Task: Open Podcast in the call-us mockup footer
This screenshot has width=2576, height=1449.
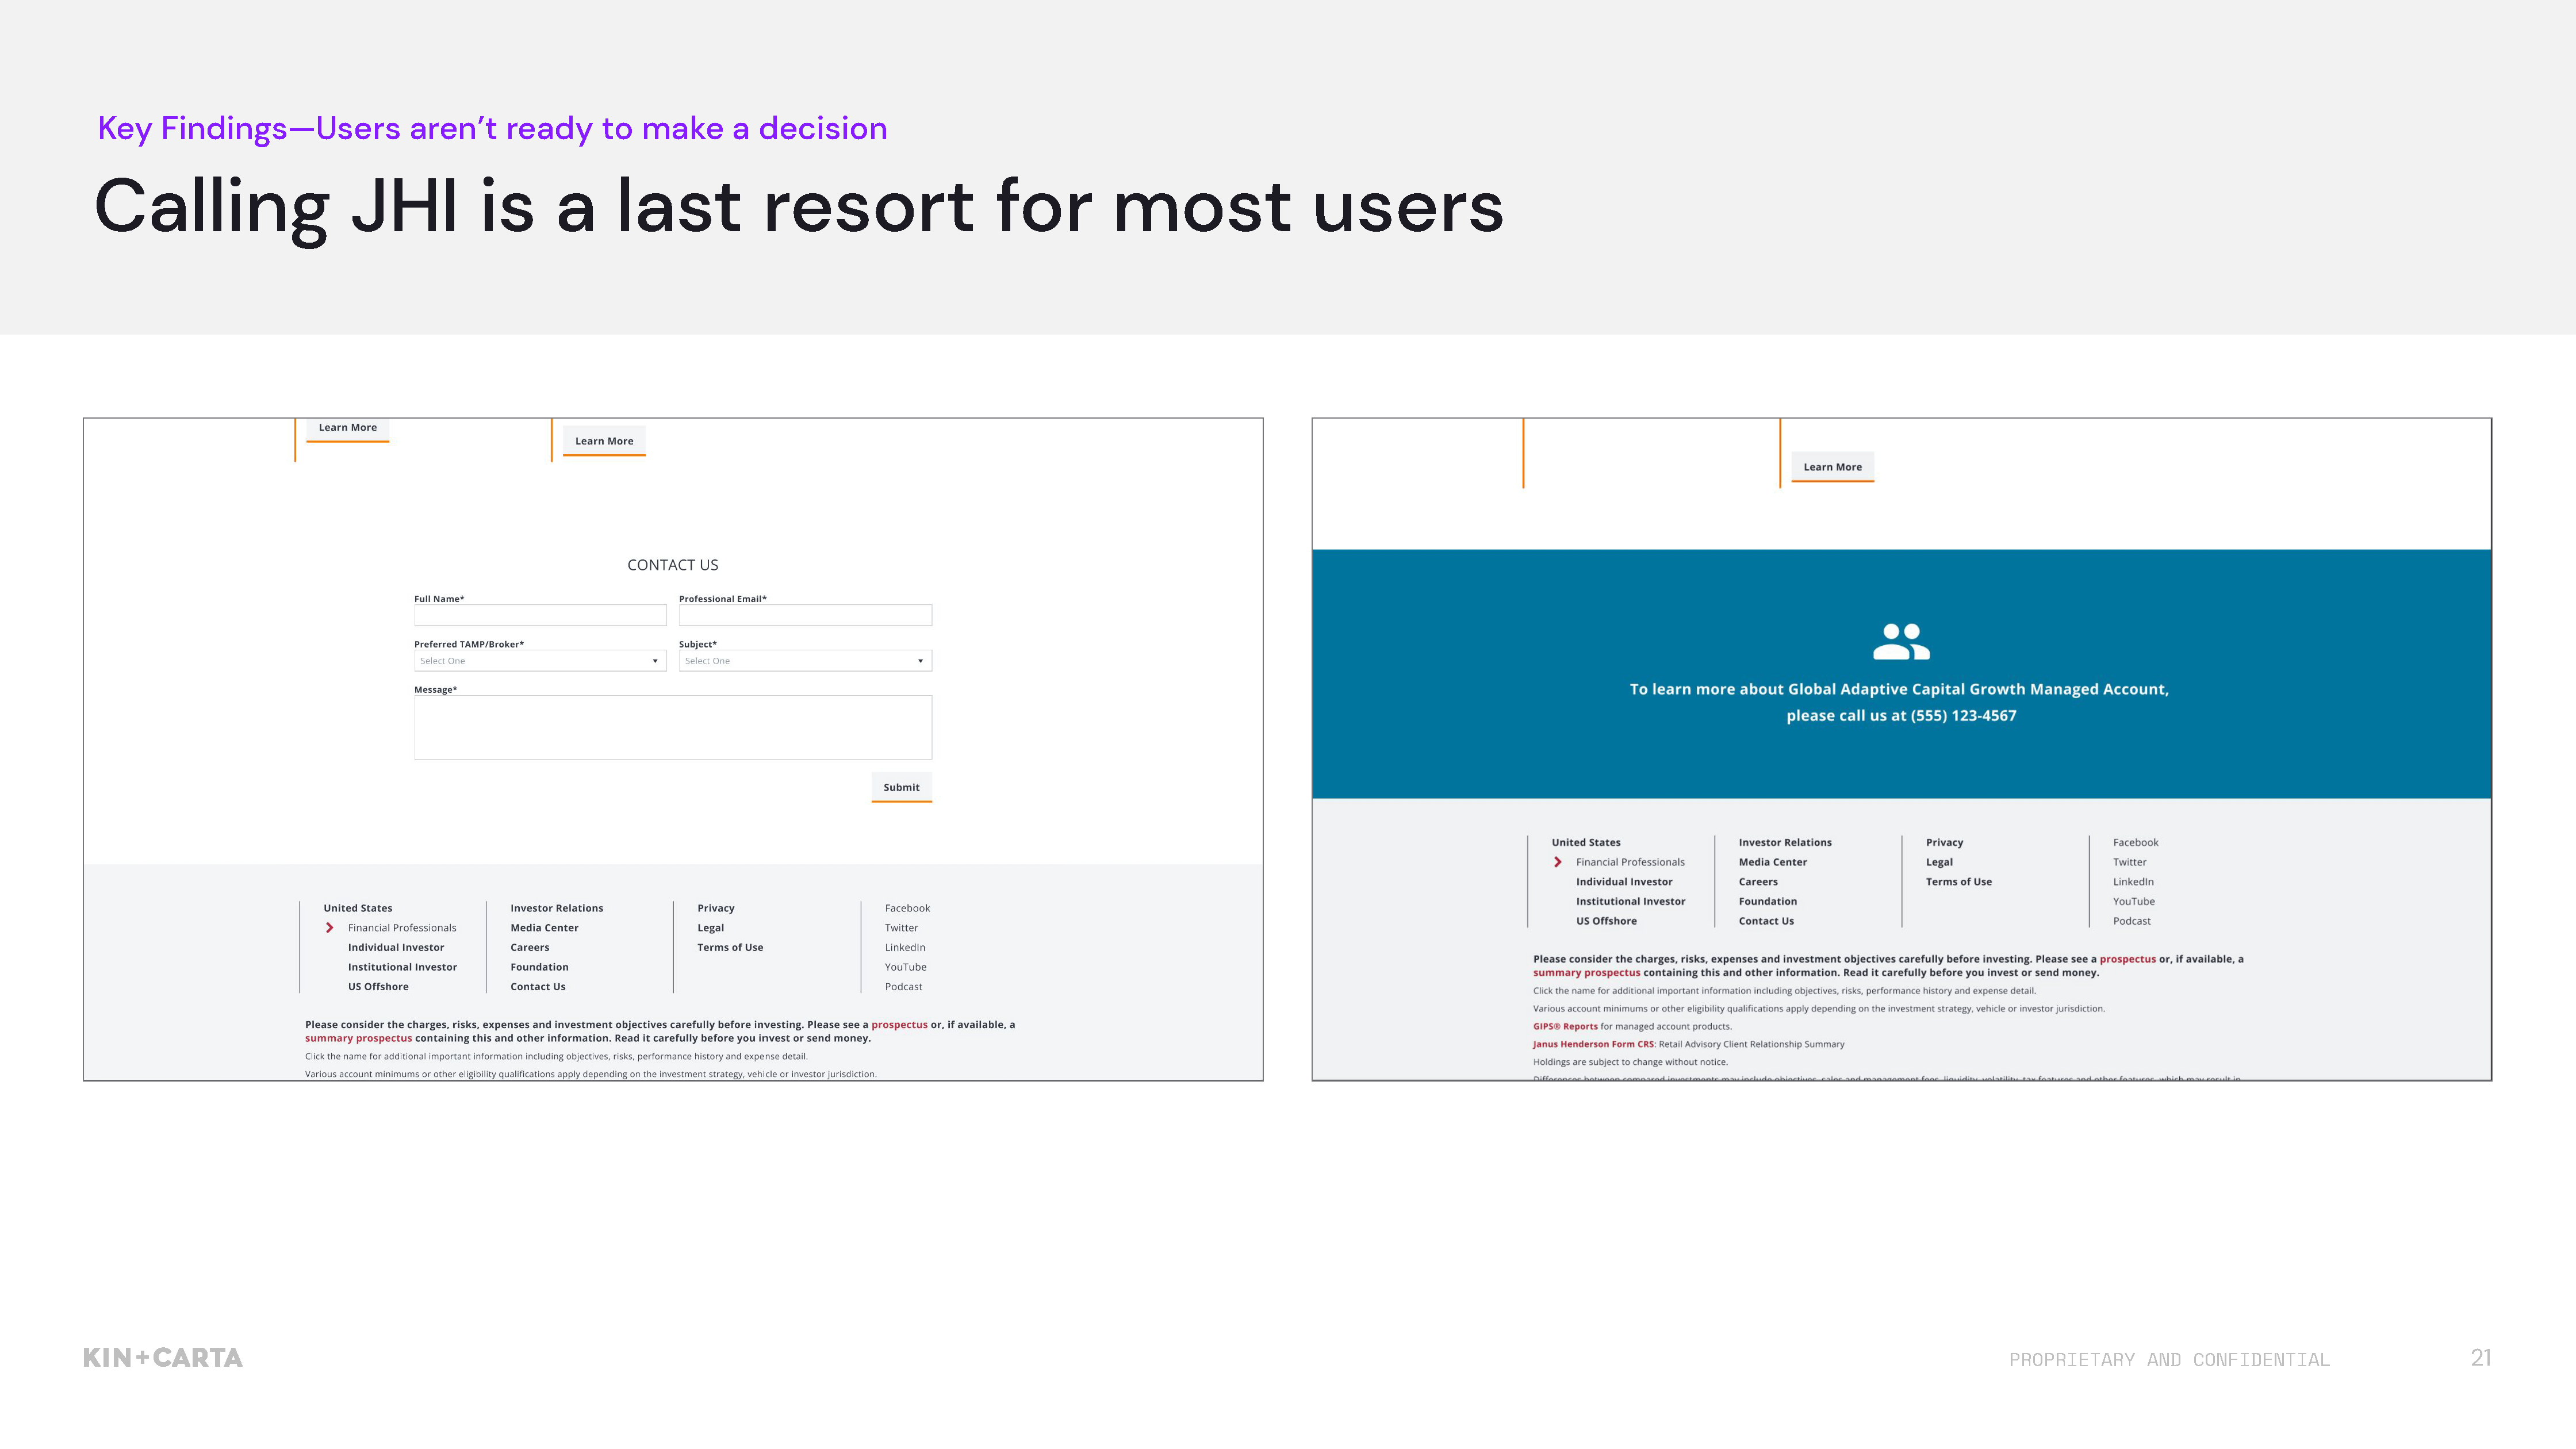Action: pos(2131,921)
